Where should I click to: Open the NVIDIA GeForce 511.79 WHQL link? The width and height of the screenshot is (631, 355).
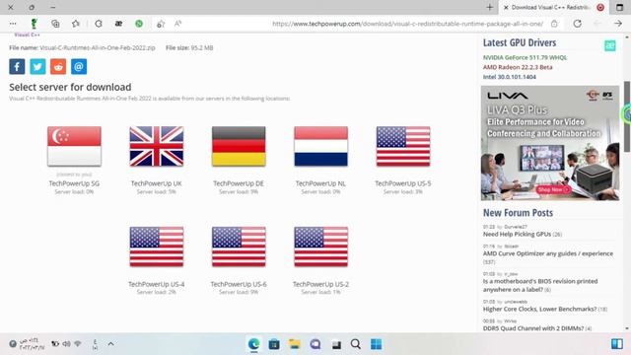(x=525, y=57)
